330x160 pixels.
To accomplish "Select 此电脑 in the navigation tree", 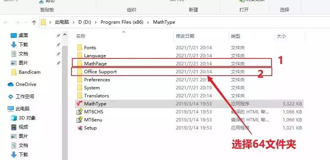I will [23, 108].
